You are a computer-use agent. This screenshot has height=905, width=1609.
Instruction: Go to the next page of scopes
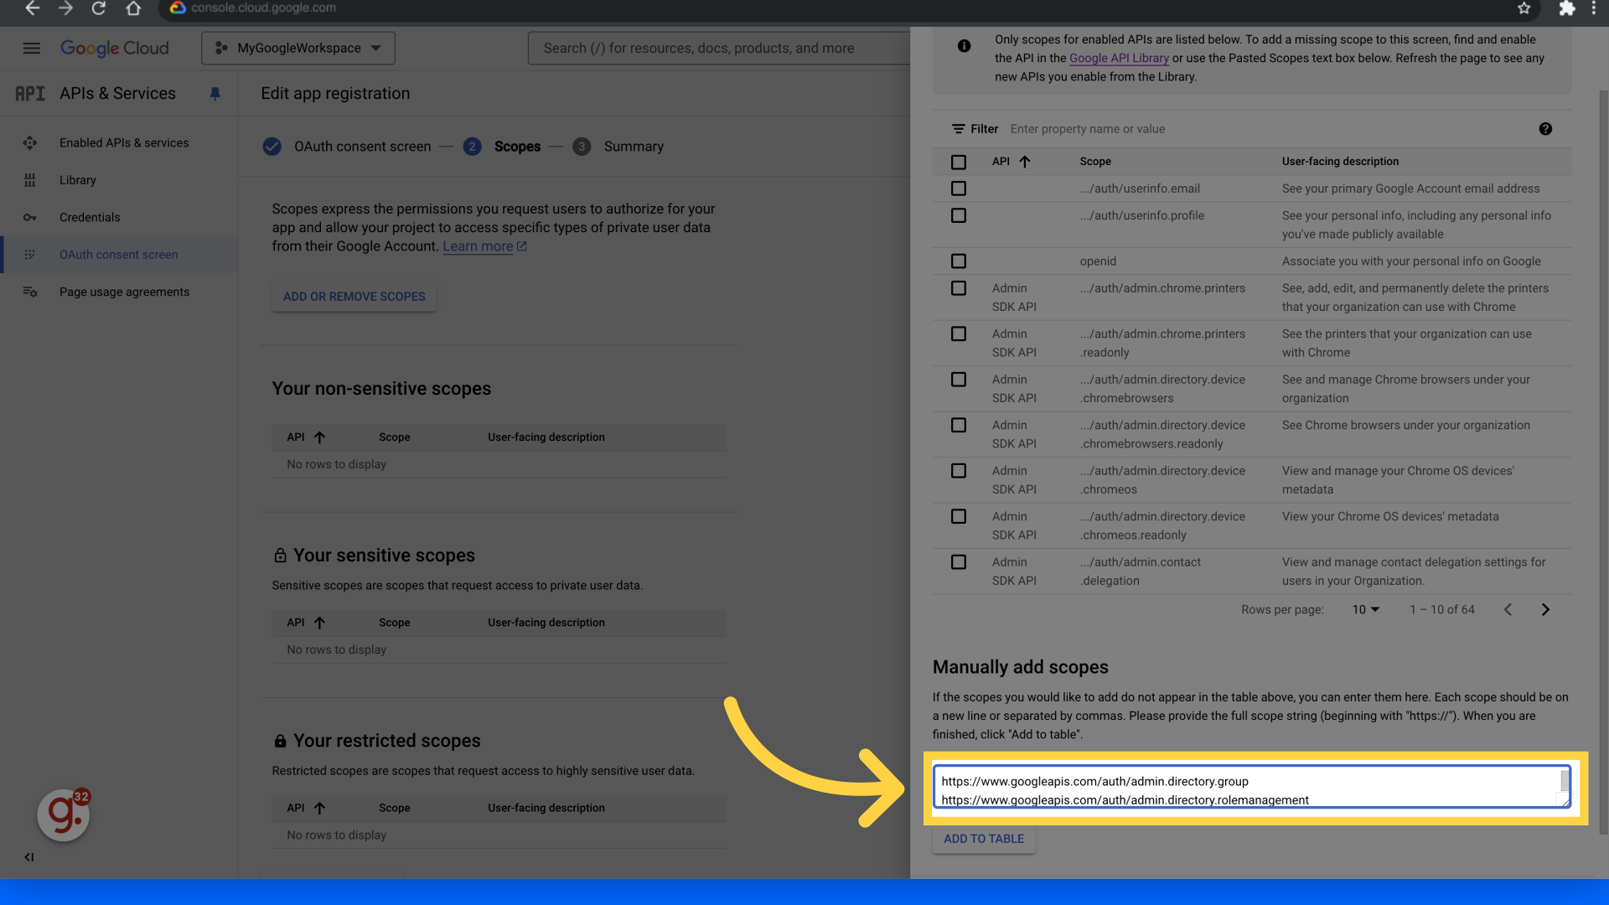pyautogui.click(x=1545, y=610)
